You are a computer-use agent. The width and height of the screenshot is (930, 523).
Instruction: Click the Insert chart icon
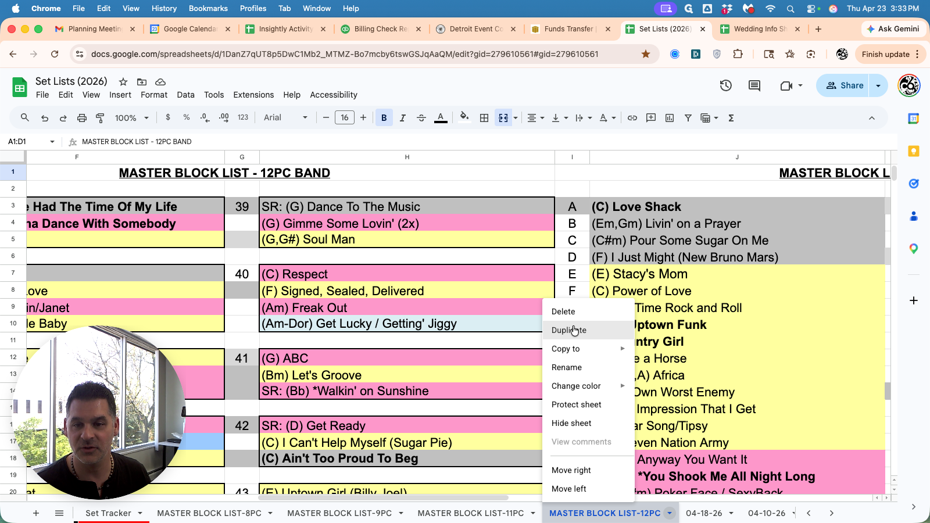670,118
